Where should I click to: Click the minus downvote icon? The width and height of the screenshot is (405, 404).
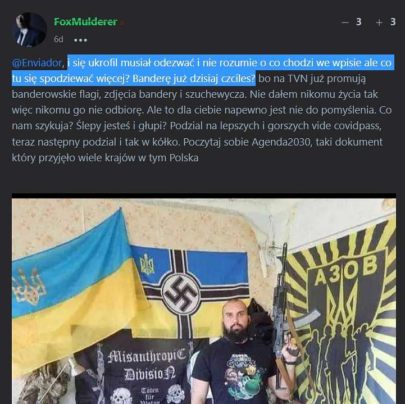point(345,22)
